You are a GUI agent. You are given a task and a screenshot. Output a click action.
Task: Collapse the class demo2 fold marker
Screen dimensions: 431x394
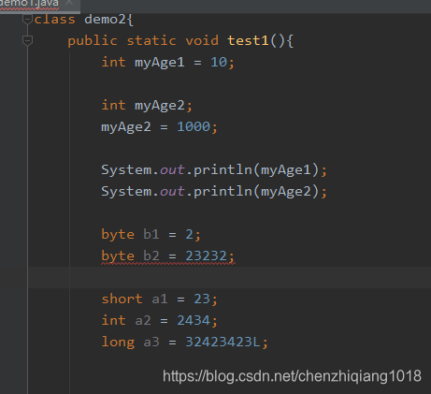point(27,20)
